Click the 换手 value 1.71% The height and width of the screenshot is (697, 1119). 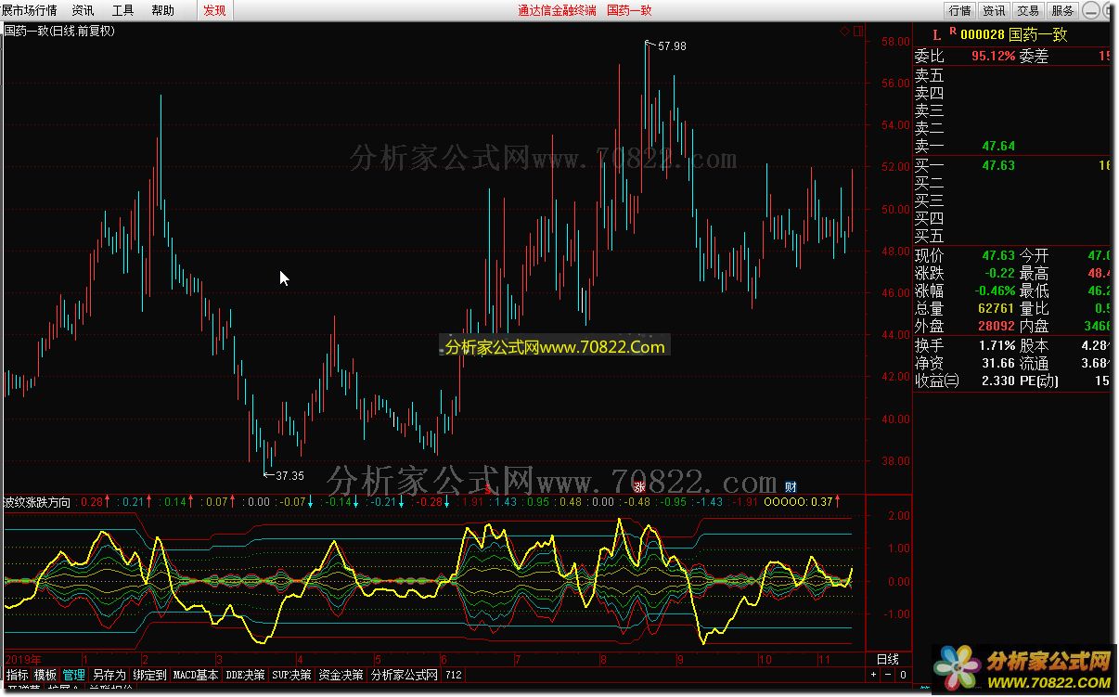coord(997,345)
